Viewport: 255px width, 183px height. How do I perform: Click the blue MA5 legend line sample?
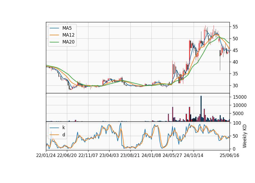coord(54,28)
